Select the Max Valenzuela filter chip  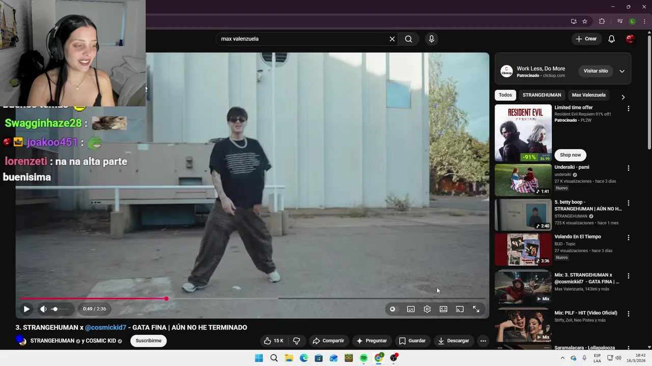588,95
